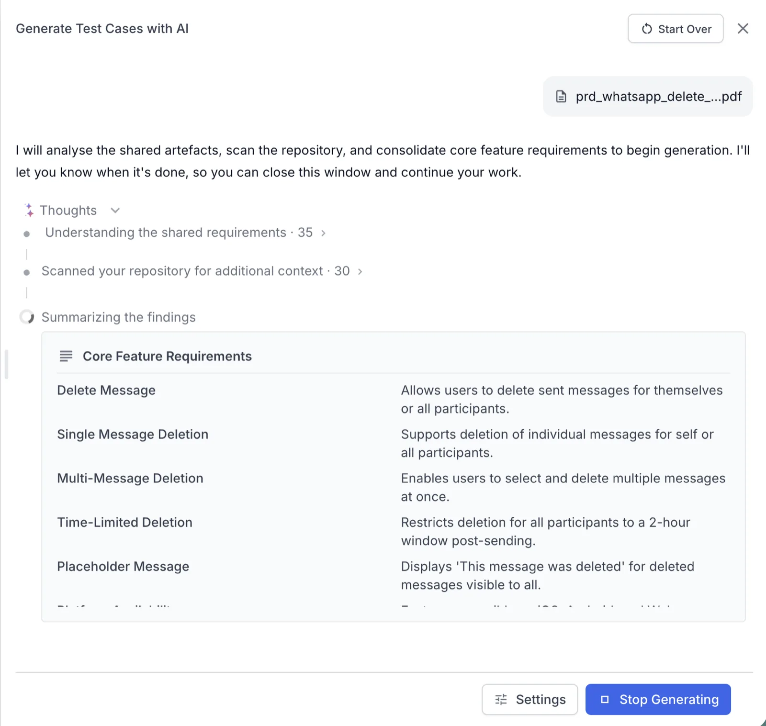Click the Core Feature Requirements heading
The height and width of the screenshot is (726, 766).
(x=167, y=356)
